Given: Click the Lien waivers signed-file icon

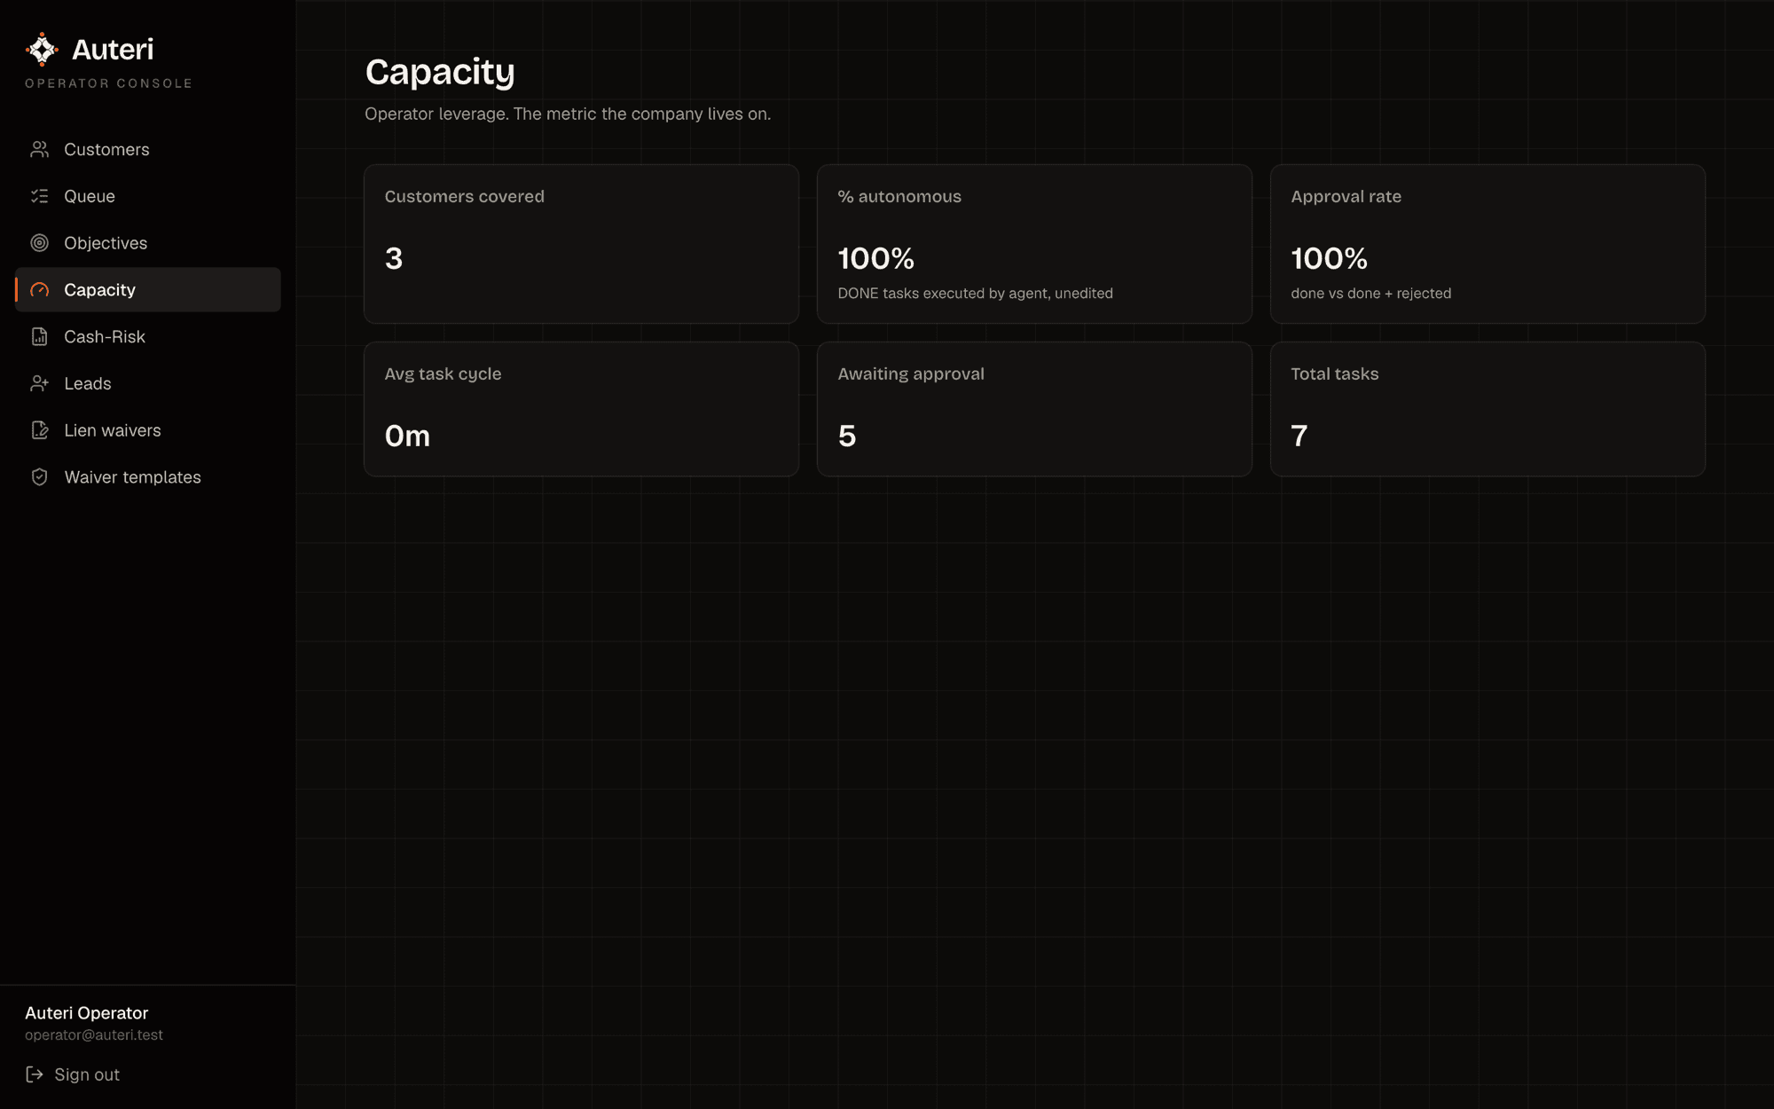Looking at the screenshot, I should pyautogui.click(x=39, y=430).
